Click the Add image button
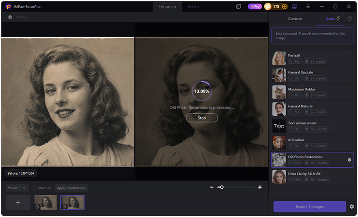 pos(13,188)
